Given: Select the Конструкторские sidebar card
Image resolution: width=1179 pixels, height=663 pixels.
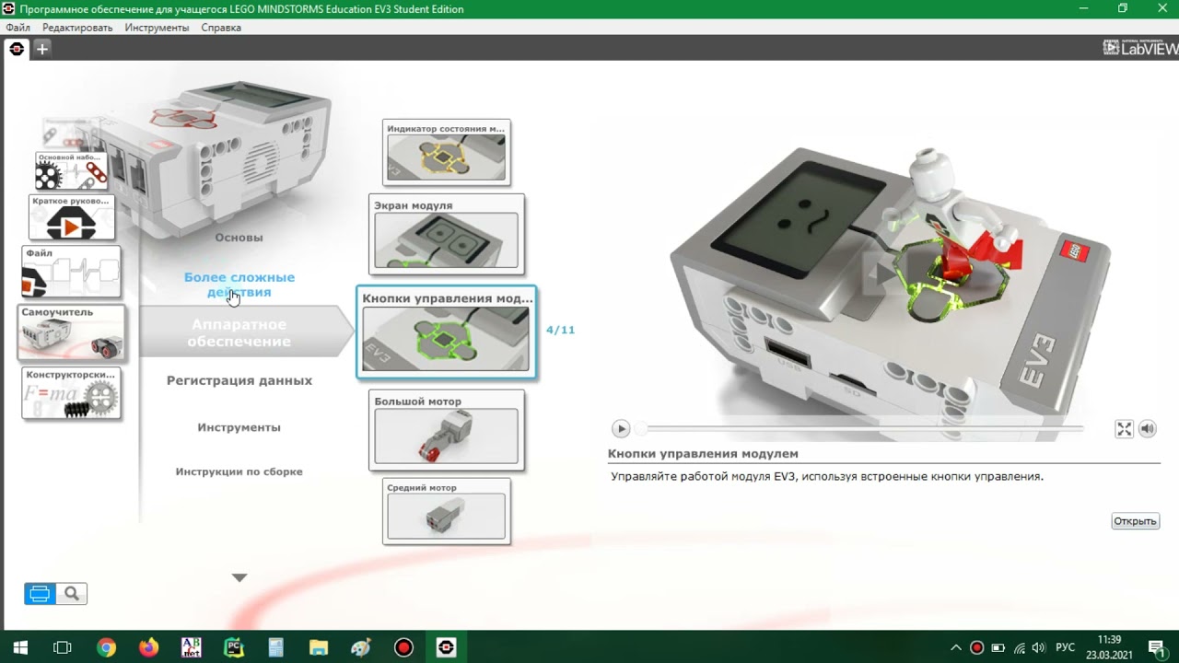Looking at the screenshot, I should coord(71,394).
